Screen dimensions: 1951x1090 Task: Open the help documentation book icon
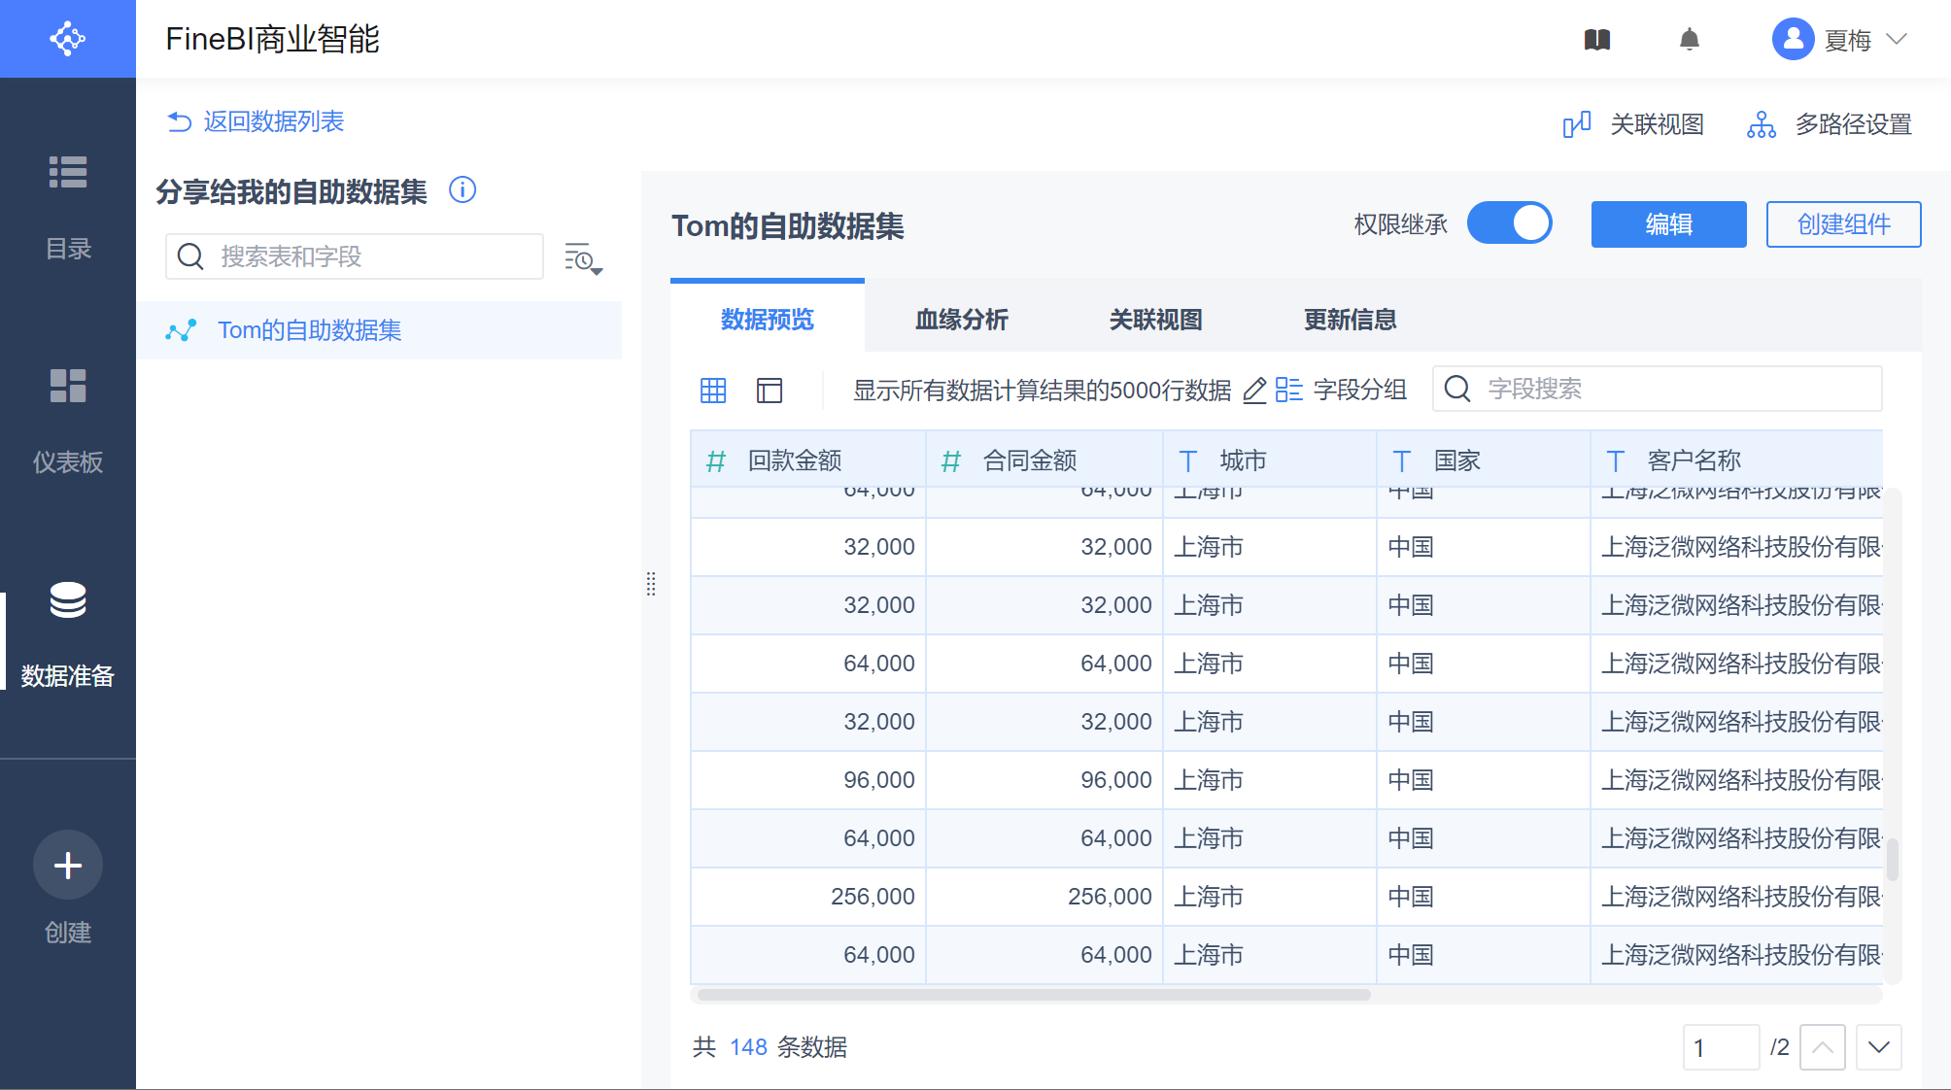point(1597,40)
